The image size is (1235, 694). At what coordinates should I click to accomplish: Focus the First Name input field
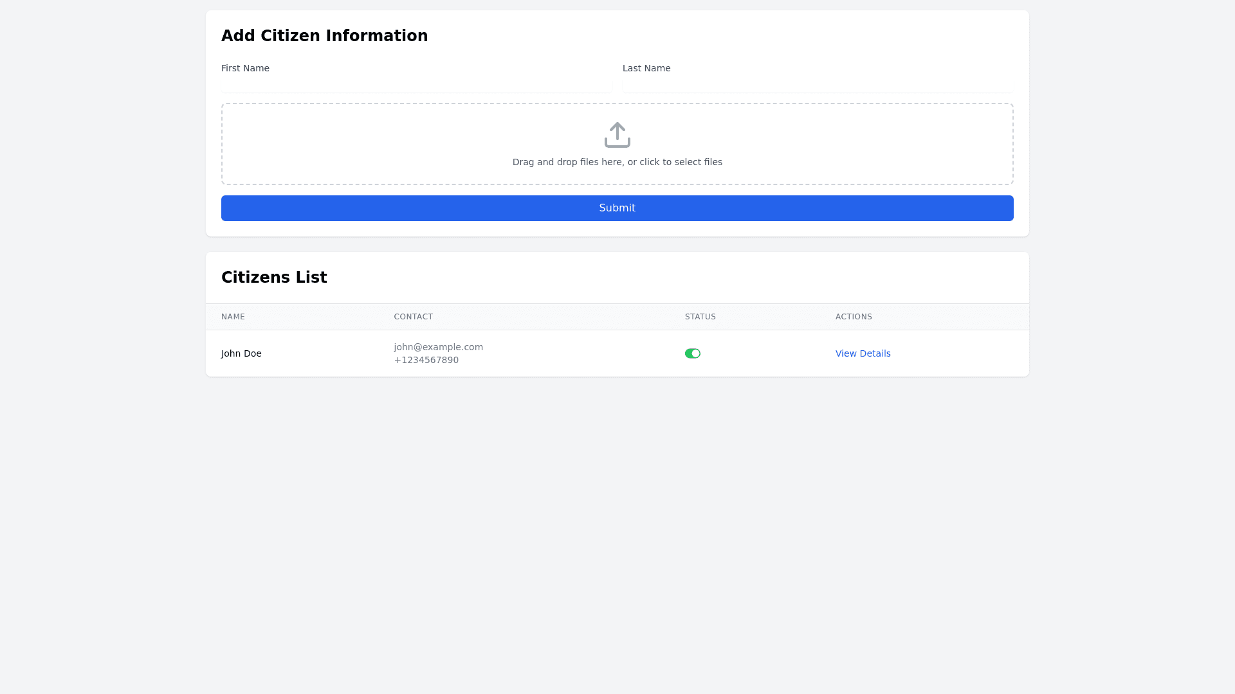point(416,85)
